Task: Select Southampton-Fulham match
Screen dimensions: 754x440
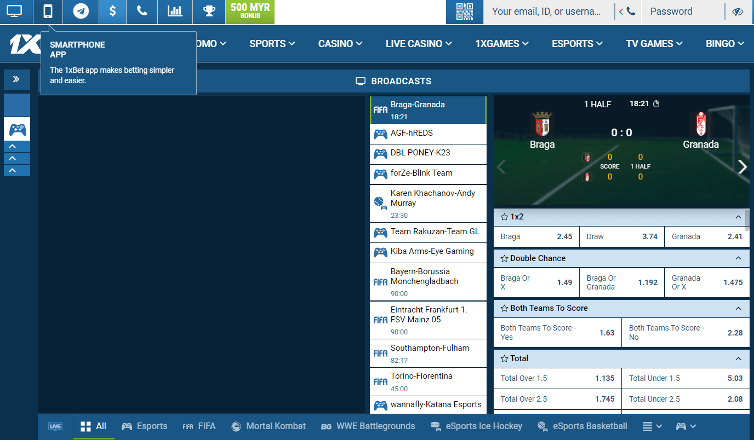Action: tap(428, 354)
